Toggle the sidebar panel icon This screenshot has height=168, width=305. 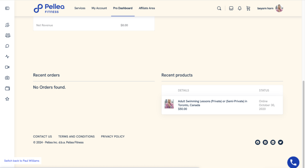[7, 8]
